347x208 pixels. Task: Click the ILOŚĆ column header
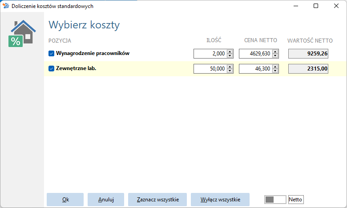(214, 40)
